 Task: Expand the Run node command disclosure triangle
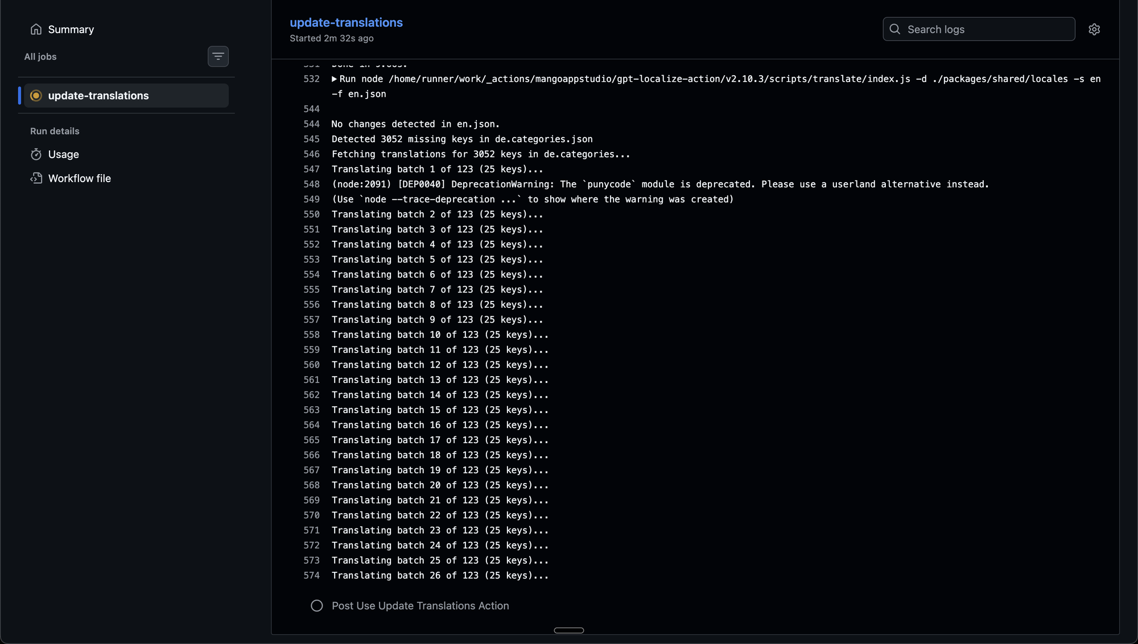335,79
